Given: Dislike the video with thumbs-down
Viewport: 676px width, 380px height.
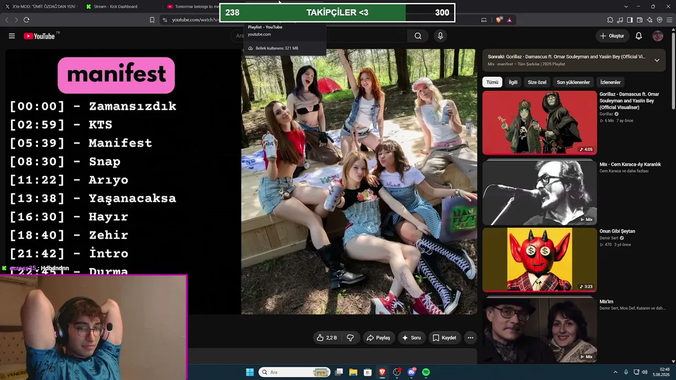Looking at the screenshot, I should [x=350, y=338].
